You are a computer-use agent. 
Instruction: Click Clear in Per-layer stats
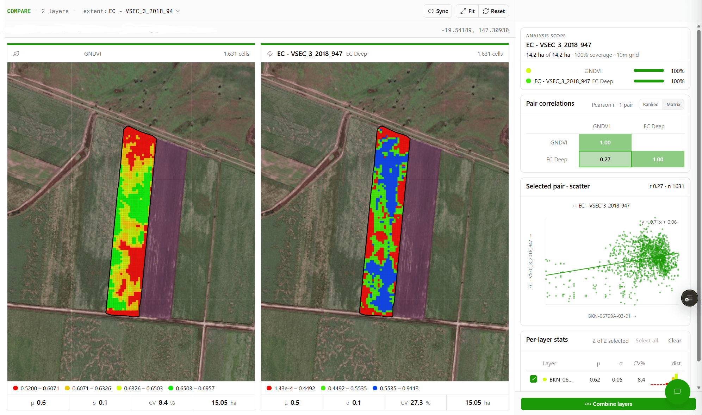click(675, 340)
